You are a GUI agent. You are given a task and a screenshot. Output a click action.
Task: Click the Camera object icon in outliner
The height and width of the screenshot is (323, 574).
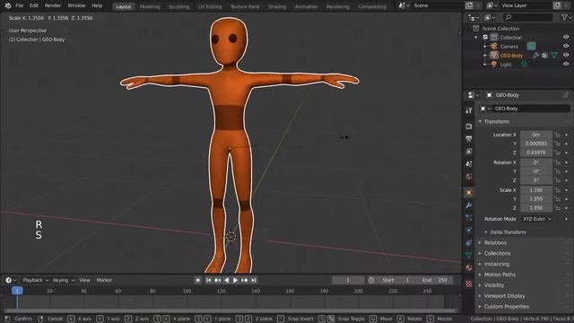click(494, 46)
